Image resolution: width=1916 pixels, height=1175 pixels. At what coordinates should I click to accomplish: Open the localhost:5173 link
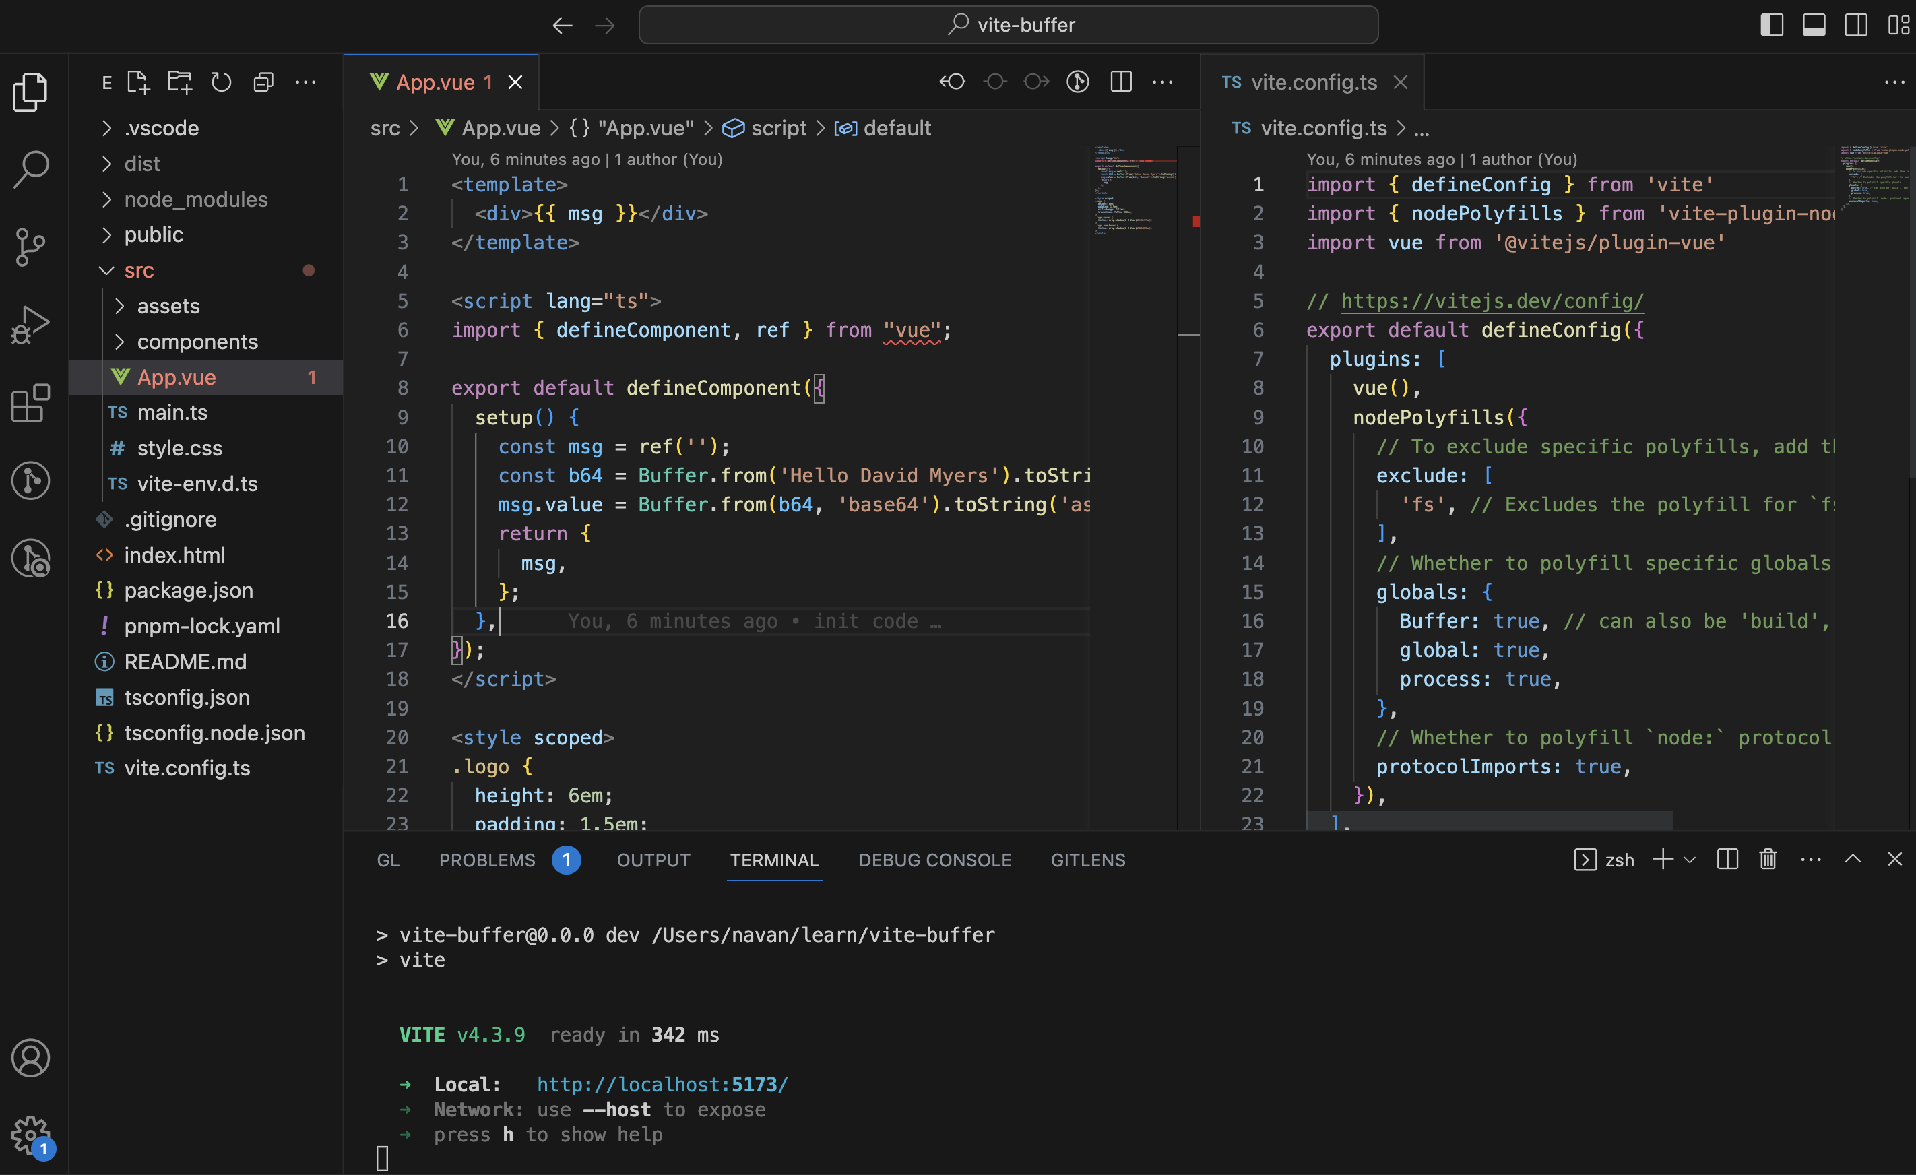click(661, 1084)
